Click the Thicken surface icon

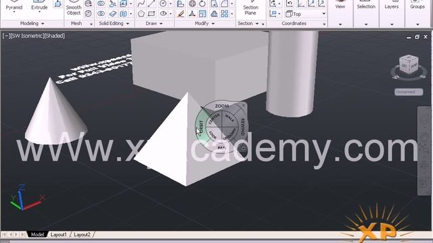pos(112,13)
